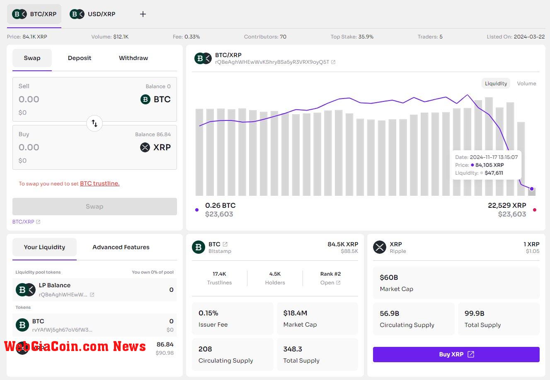
Task: Click 22,529 XRP pool amount
Action: (507, 205)
